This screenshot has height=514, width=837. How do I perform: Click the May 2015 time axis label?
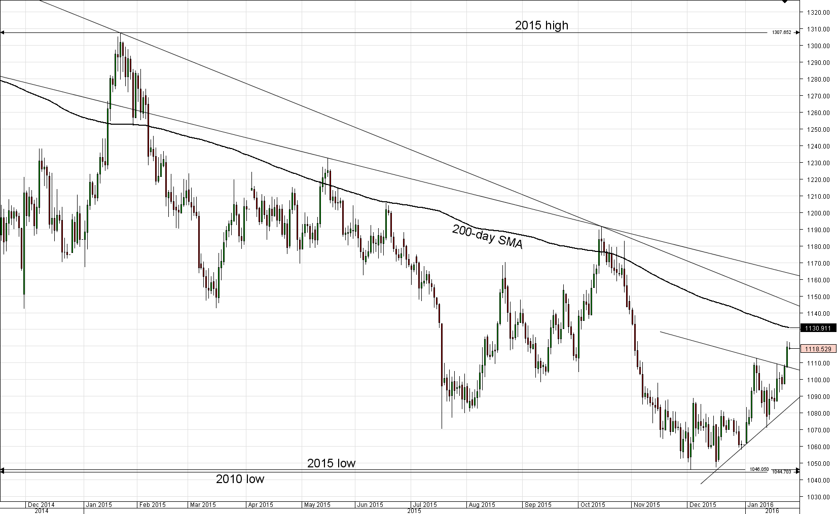pos(317,505)
